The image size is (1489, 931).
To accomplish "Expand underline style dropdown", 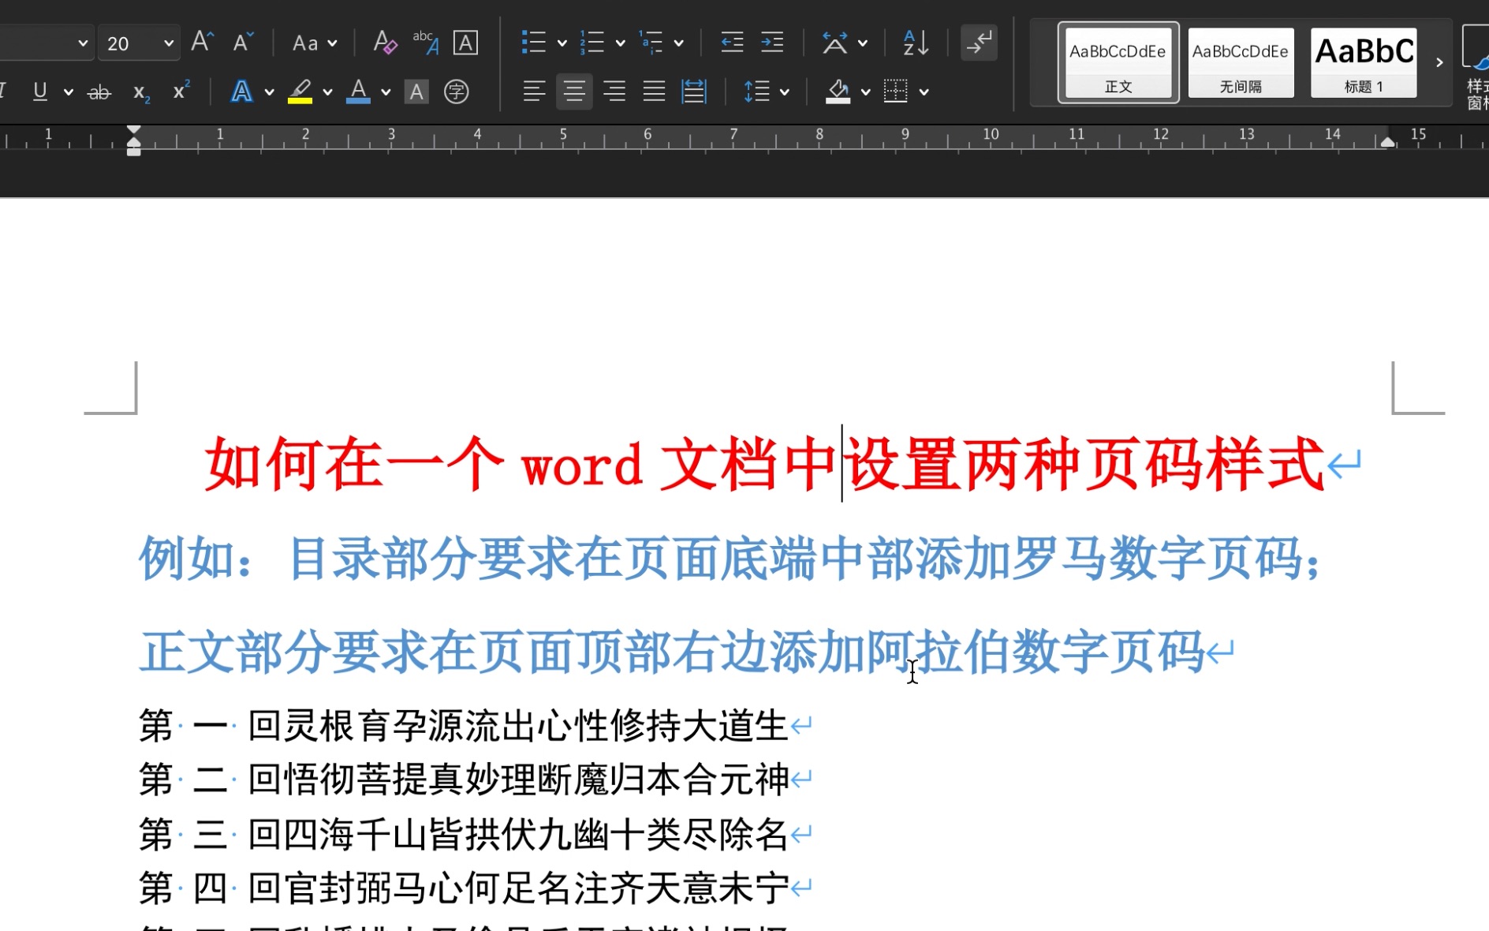I will (x=69, y=92).
